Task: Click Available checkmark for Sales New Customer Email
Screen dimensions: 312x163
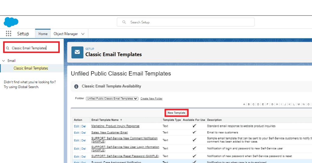Action: tap(194, 132)
